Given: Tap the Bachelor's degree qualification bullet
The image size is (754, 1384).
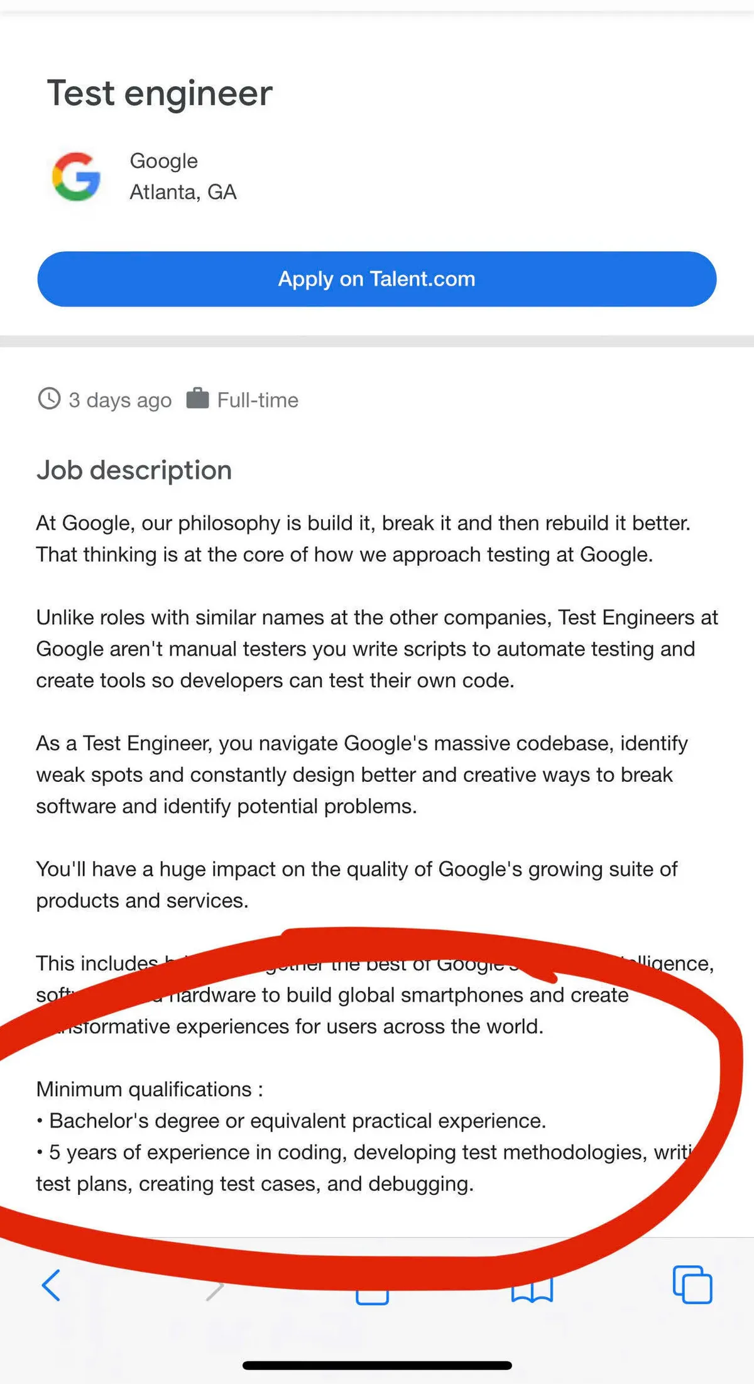Looking at the screenshot, I should point(297,1121).
